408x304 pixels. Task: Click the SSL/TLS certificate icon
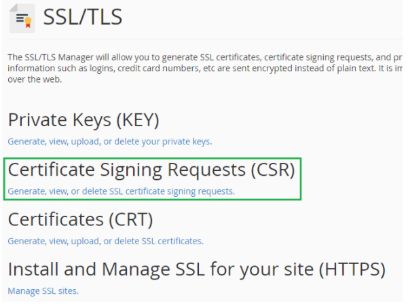[x=22, y=18]
